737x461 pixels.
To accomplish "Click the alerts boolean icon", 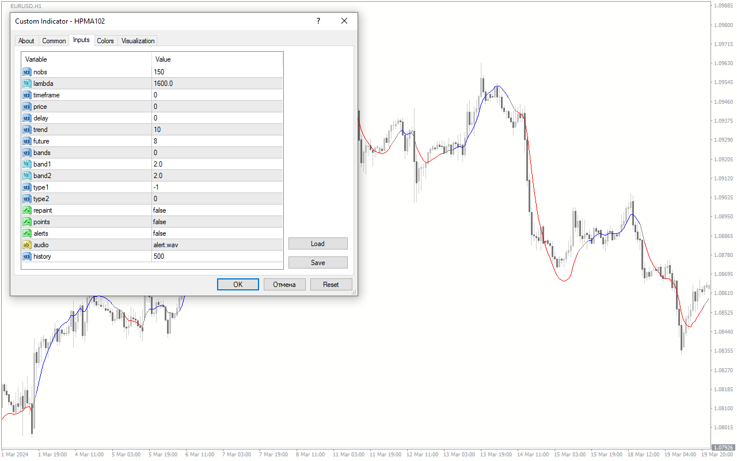I will click(x=26, y=233).
